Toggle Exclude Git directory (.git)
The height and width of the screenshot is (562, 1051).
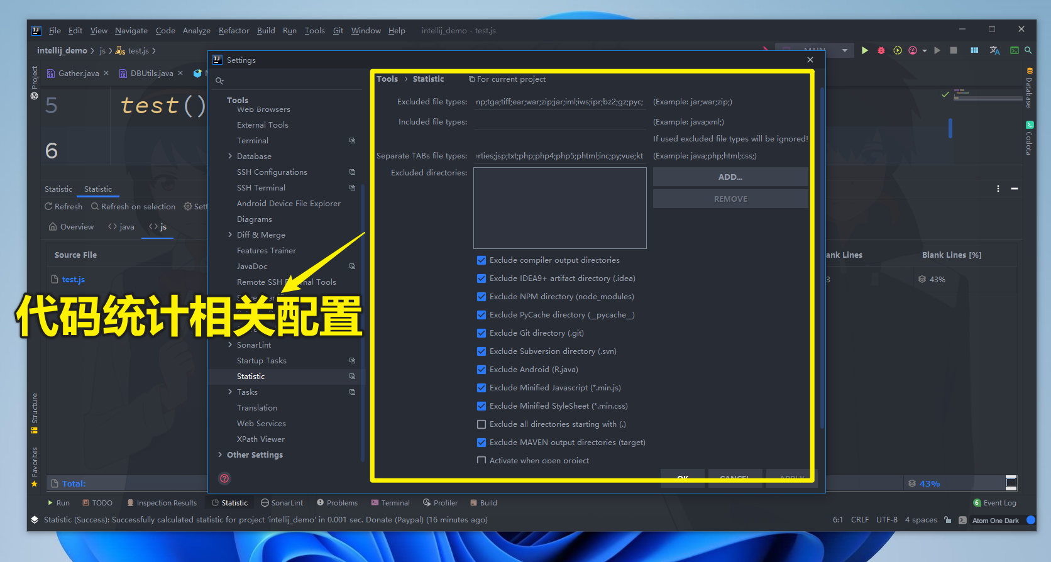481,333
